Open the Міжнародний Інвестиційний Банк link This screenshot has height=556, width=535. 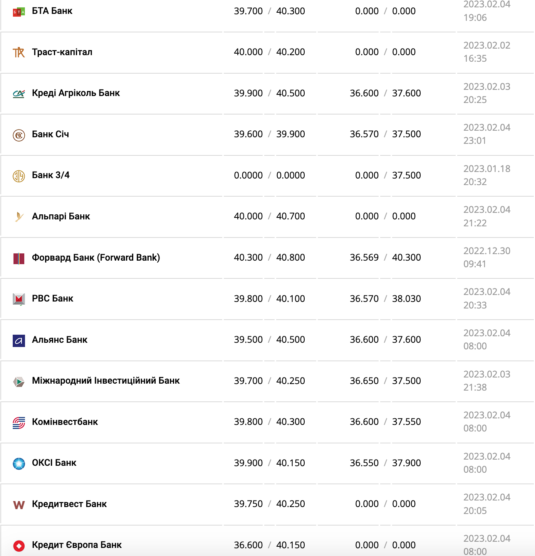[106, 381]
